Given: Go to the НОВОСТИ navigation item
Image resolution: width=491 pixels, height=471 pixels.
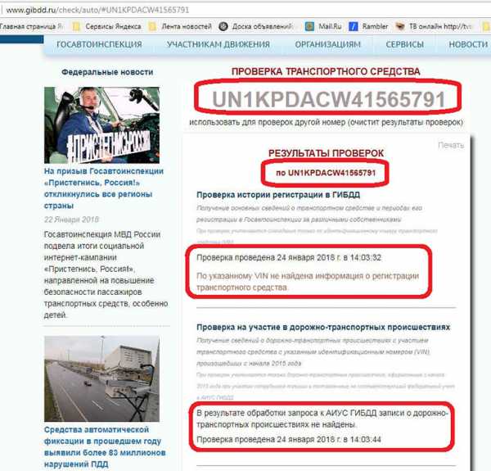Looking at the screenshot, I should (x=467, y=44).
